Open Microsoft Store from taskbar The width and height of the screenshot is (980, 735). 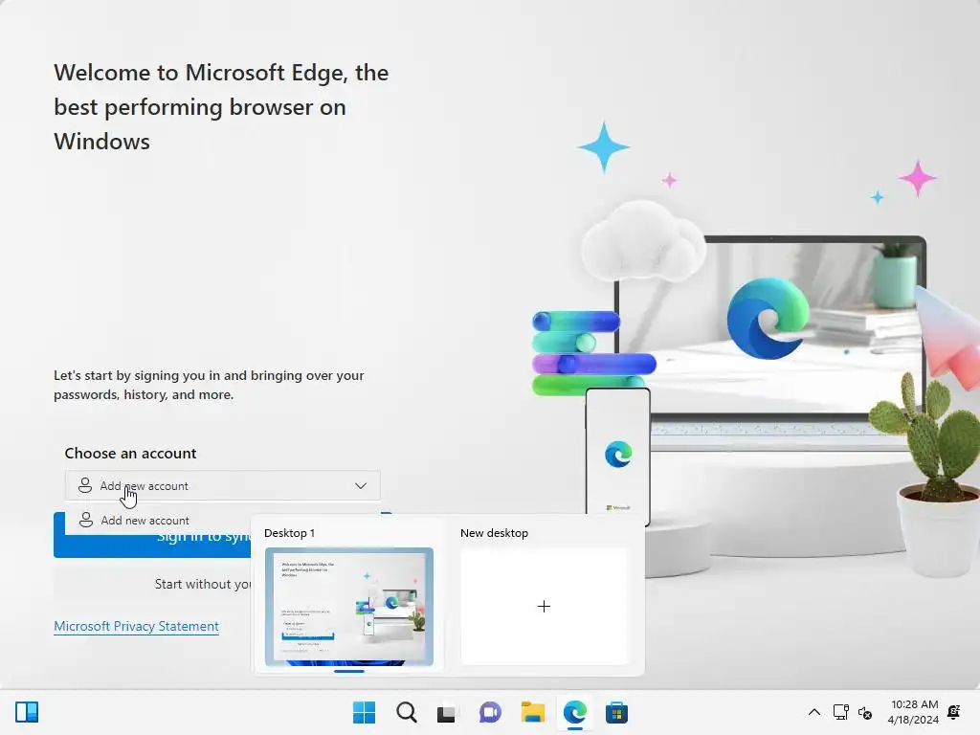(616, 712)
